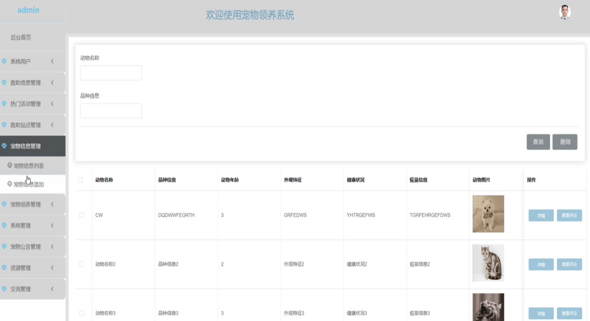
Task: Expand the 宠物领养管理 chevron
Action: 52,204
